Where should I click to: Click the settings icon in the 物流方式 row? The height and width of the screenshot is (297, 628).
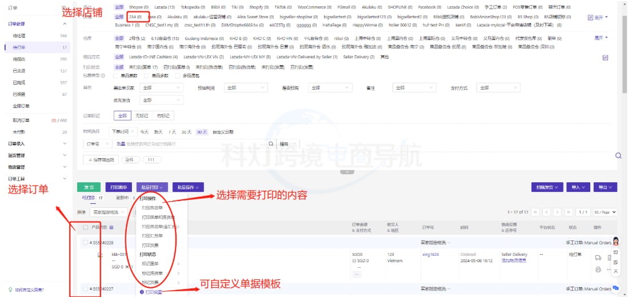coord(605,58)
